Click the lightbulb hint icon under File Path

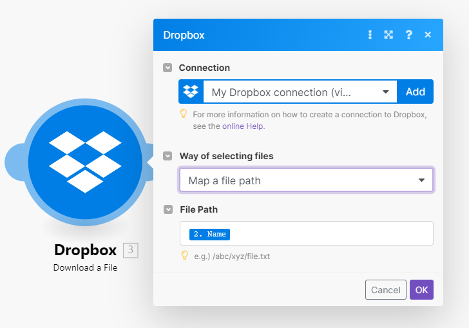point(185,255)
